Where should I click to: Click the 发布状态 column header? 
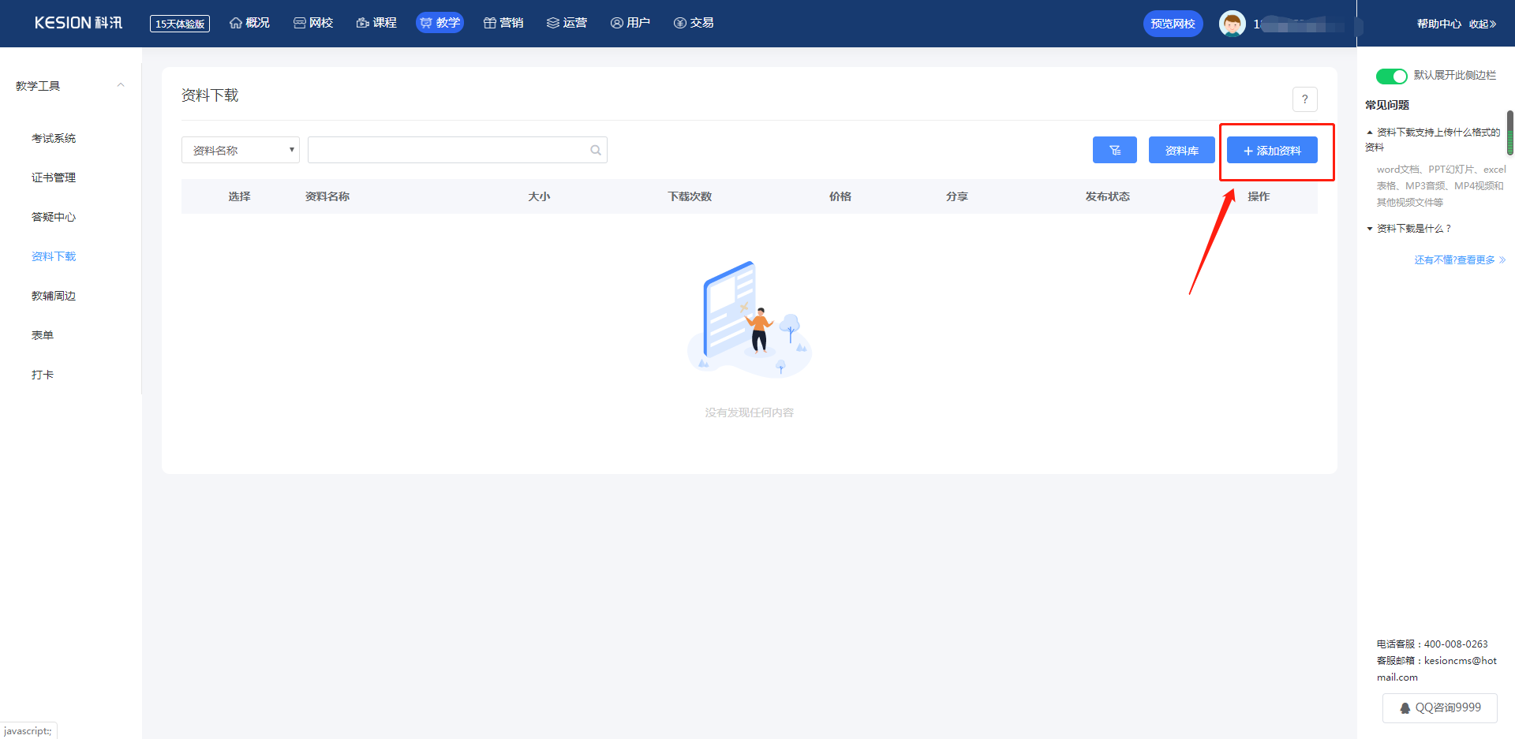pos(1107,196)
